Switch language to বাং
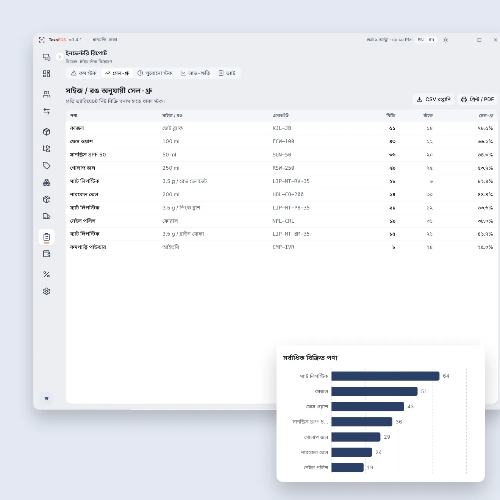This screenshot has width=500, height=500. pyautogui.click(x=431, y=40)
